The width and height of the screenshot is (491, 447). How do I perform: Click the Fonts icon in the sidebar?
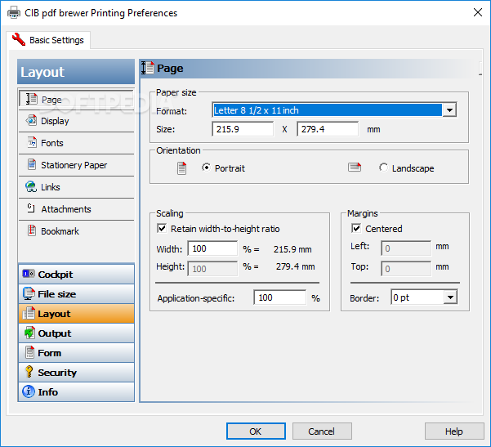click(32, 142)
